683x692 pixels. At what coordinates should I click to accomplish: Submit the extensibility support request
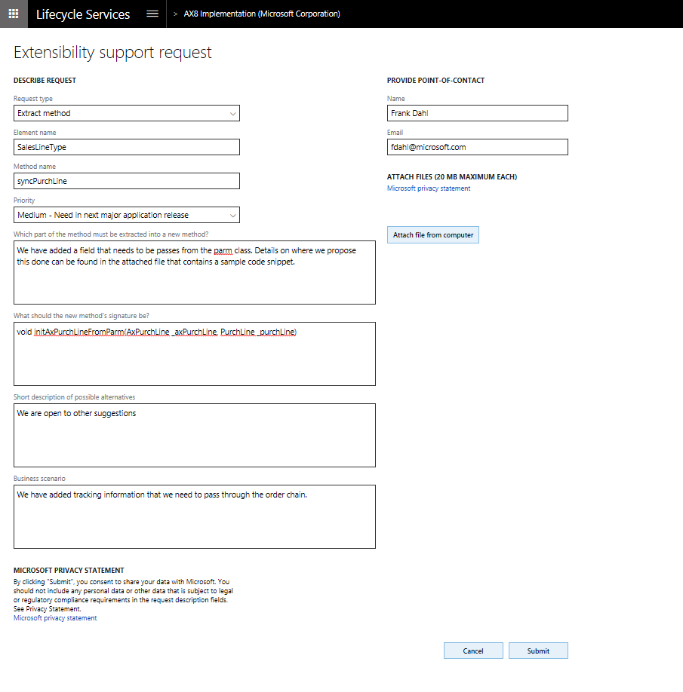(x=537, y=650)
